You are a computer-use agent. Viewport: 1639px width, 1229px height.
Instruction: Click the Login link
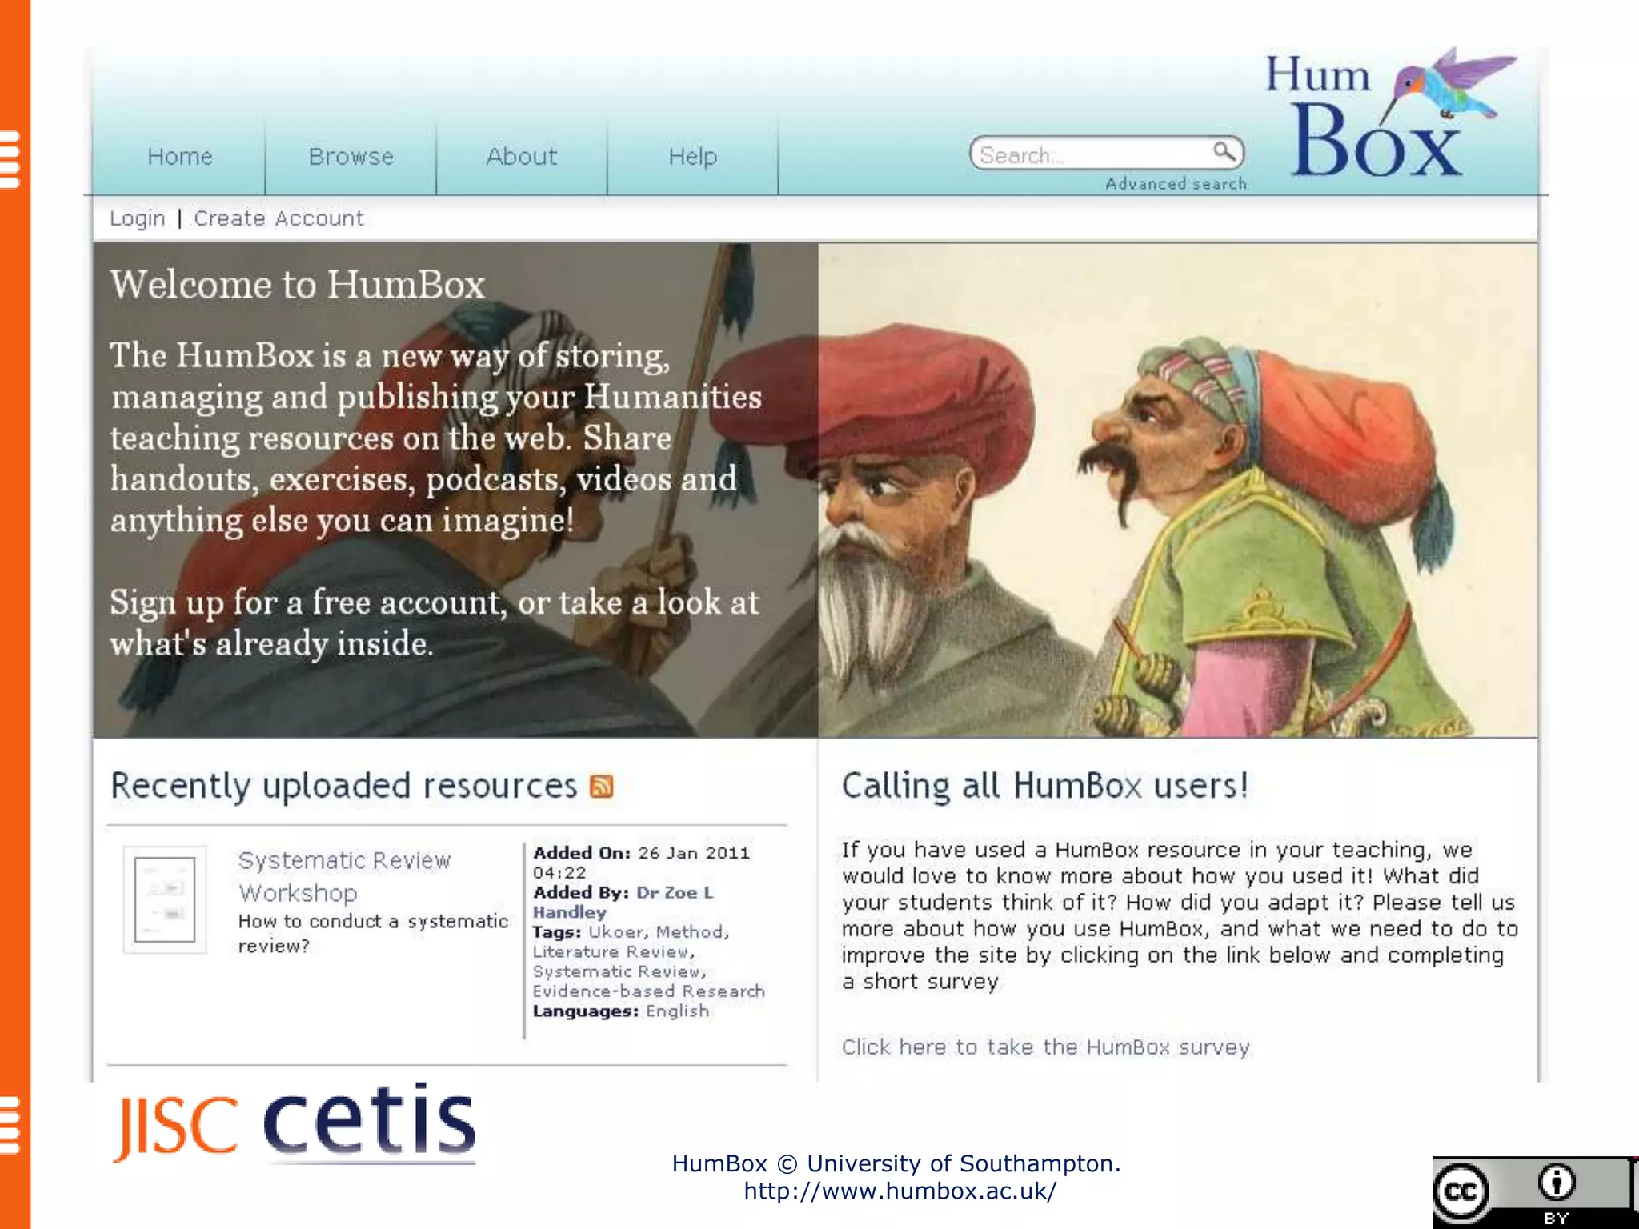click(138, 218)
